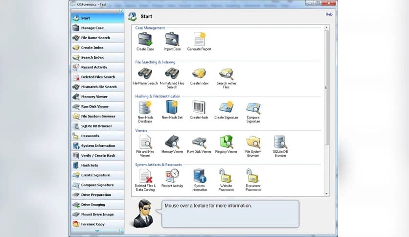Open SQLite DB Browser icon in Viewers section
This screenshot has width=409, height=237.
(x=280, y=142)
